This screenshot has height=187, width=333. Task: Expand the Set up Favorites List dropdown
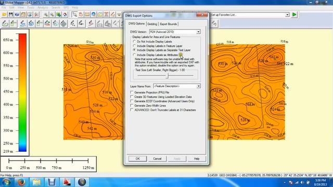coord(287,15)
